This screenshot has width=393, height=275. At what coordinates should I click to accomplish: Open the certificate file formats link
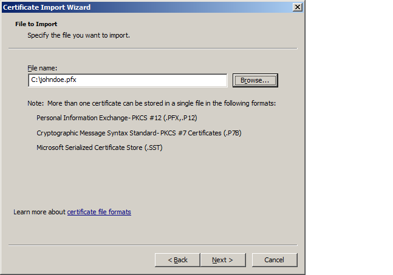coord(99,212)
